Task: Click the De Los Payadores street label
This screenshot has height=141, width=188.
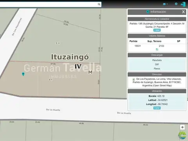Action: (17, 27)
